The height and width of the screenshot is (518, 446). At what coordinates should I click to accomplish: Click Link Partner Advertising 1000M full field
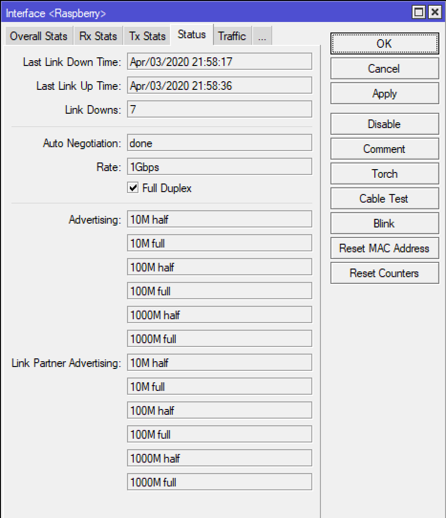220,482
